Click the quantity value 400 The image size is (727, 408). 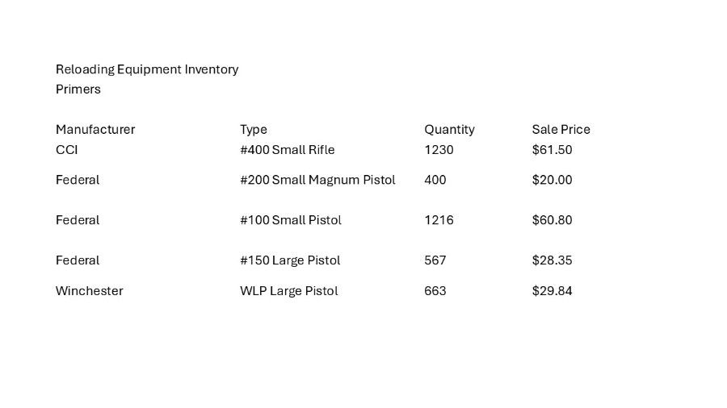(x=435, y=180)
